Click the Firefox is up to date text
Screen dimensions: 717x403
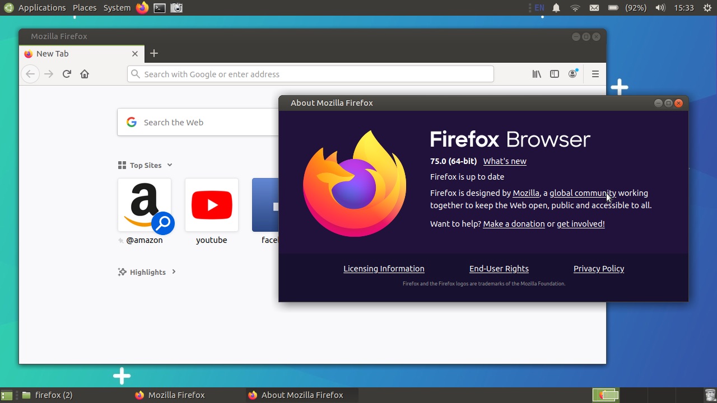pos(467,177)
